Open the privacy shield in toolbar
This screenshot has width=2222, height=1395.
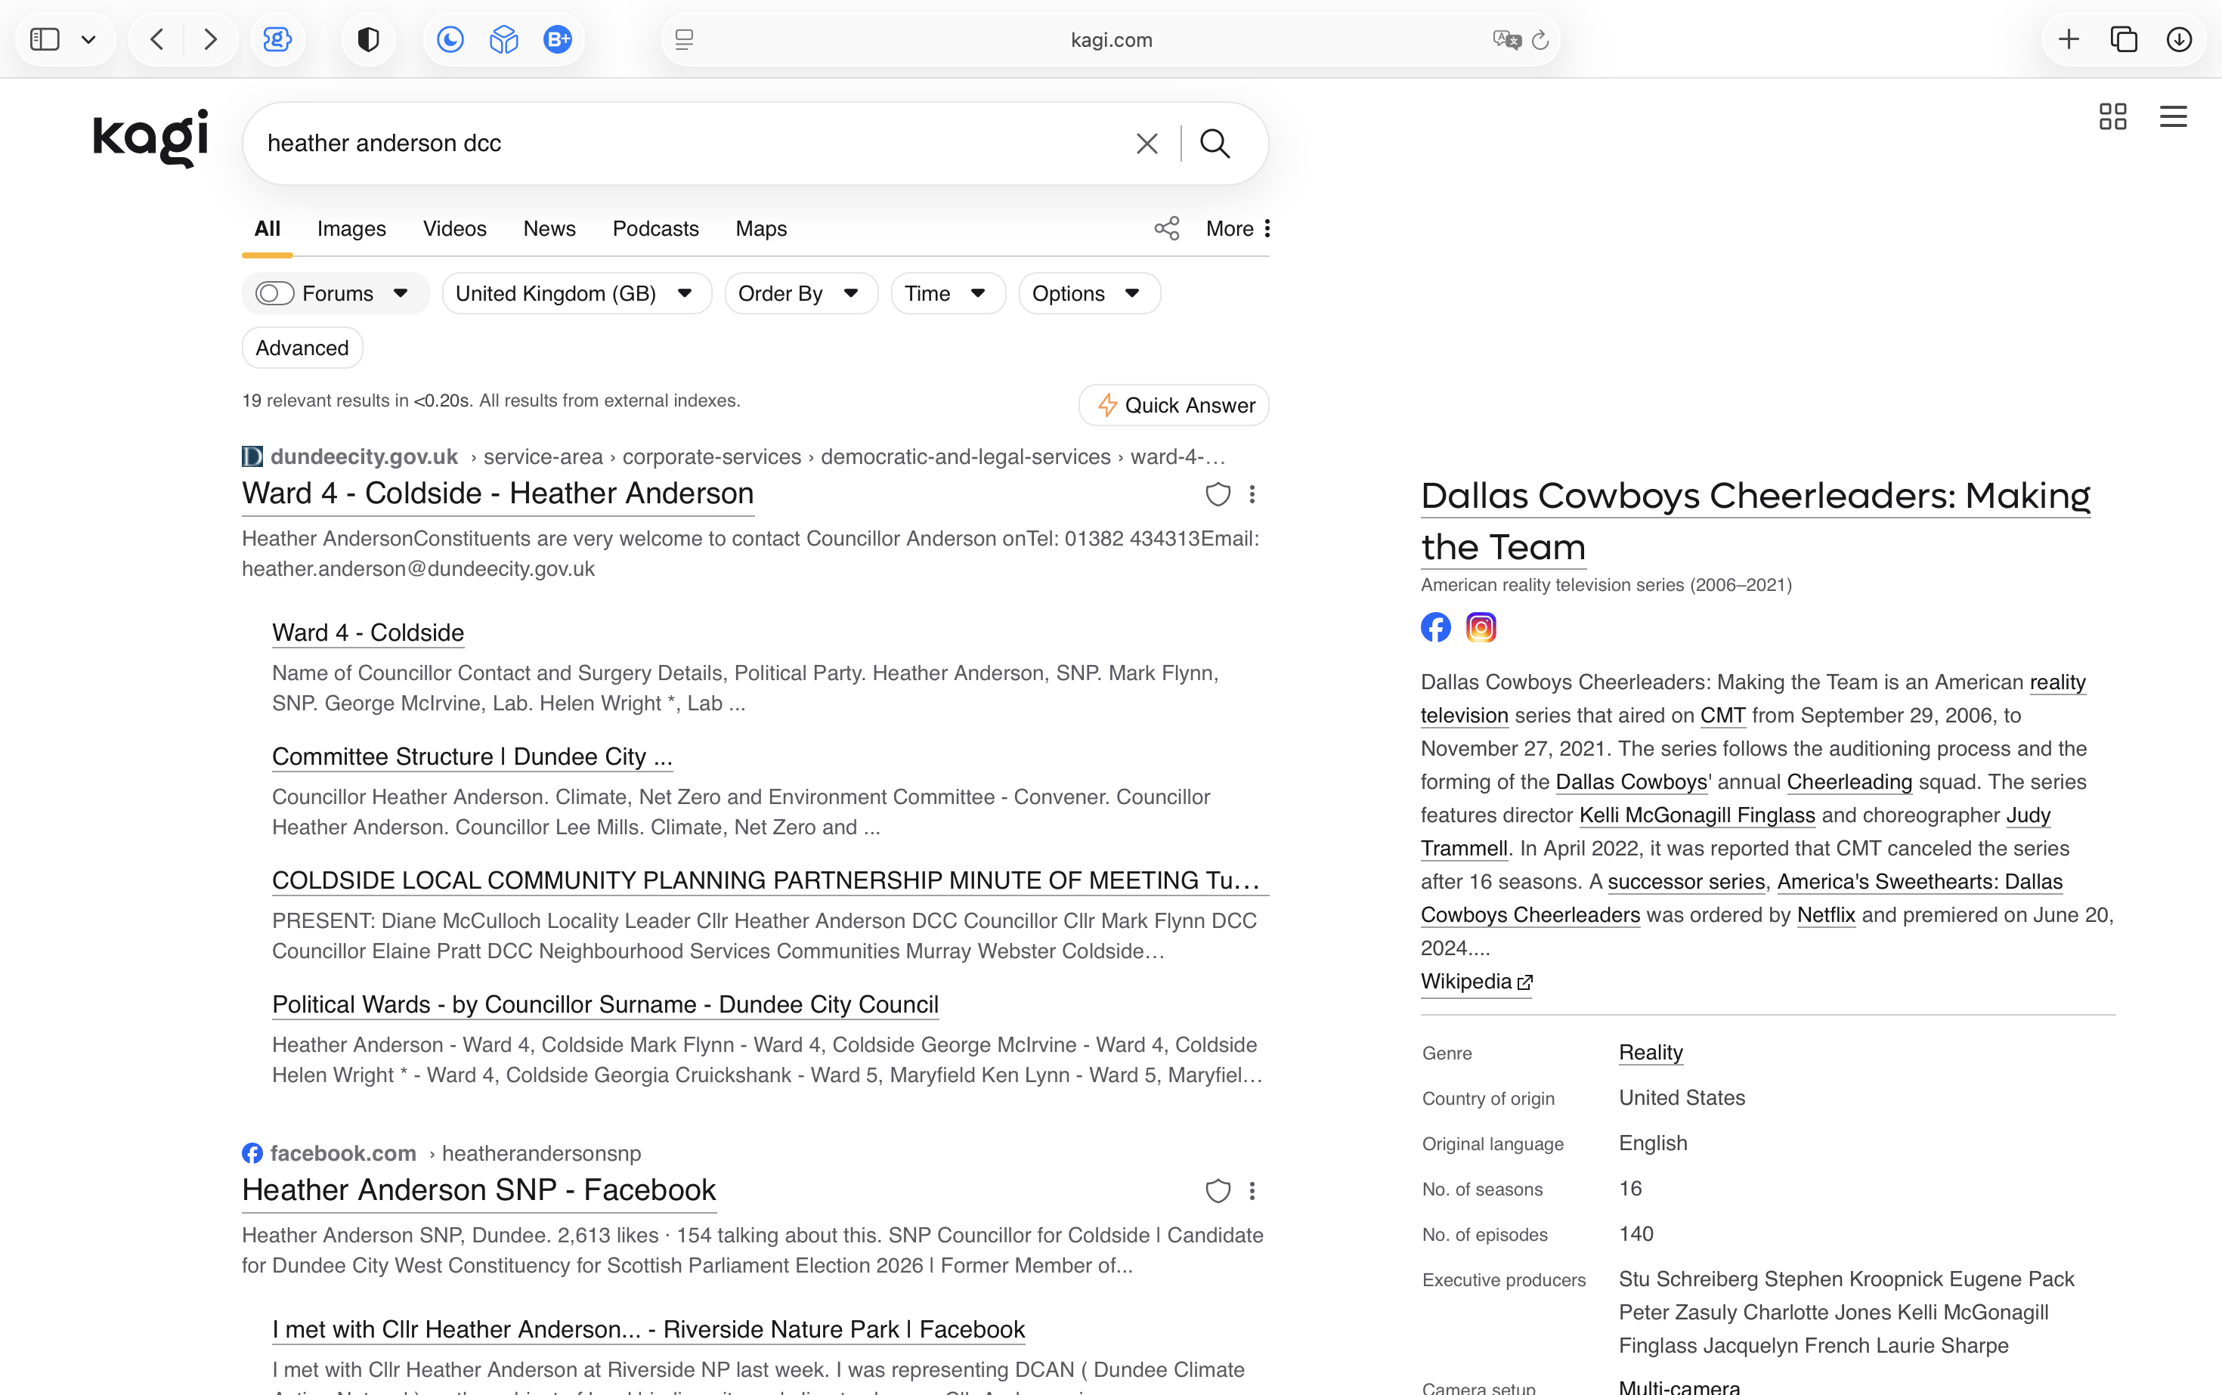pyautogui.click(x=368, y=39)
